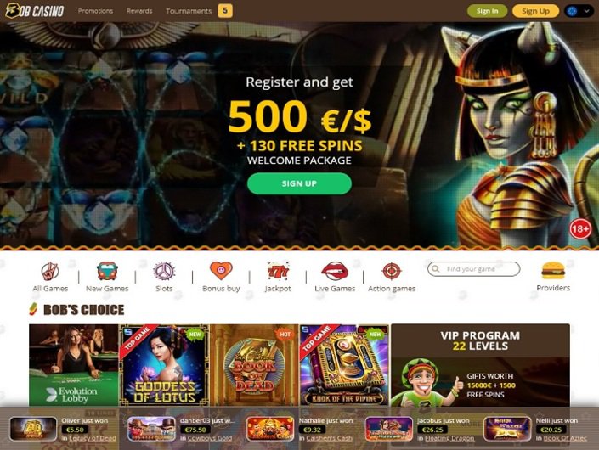Screen dimensions: 599x450
Task: Select the New Games van icon
Action: click(x=107, y=271)
